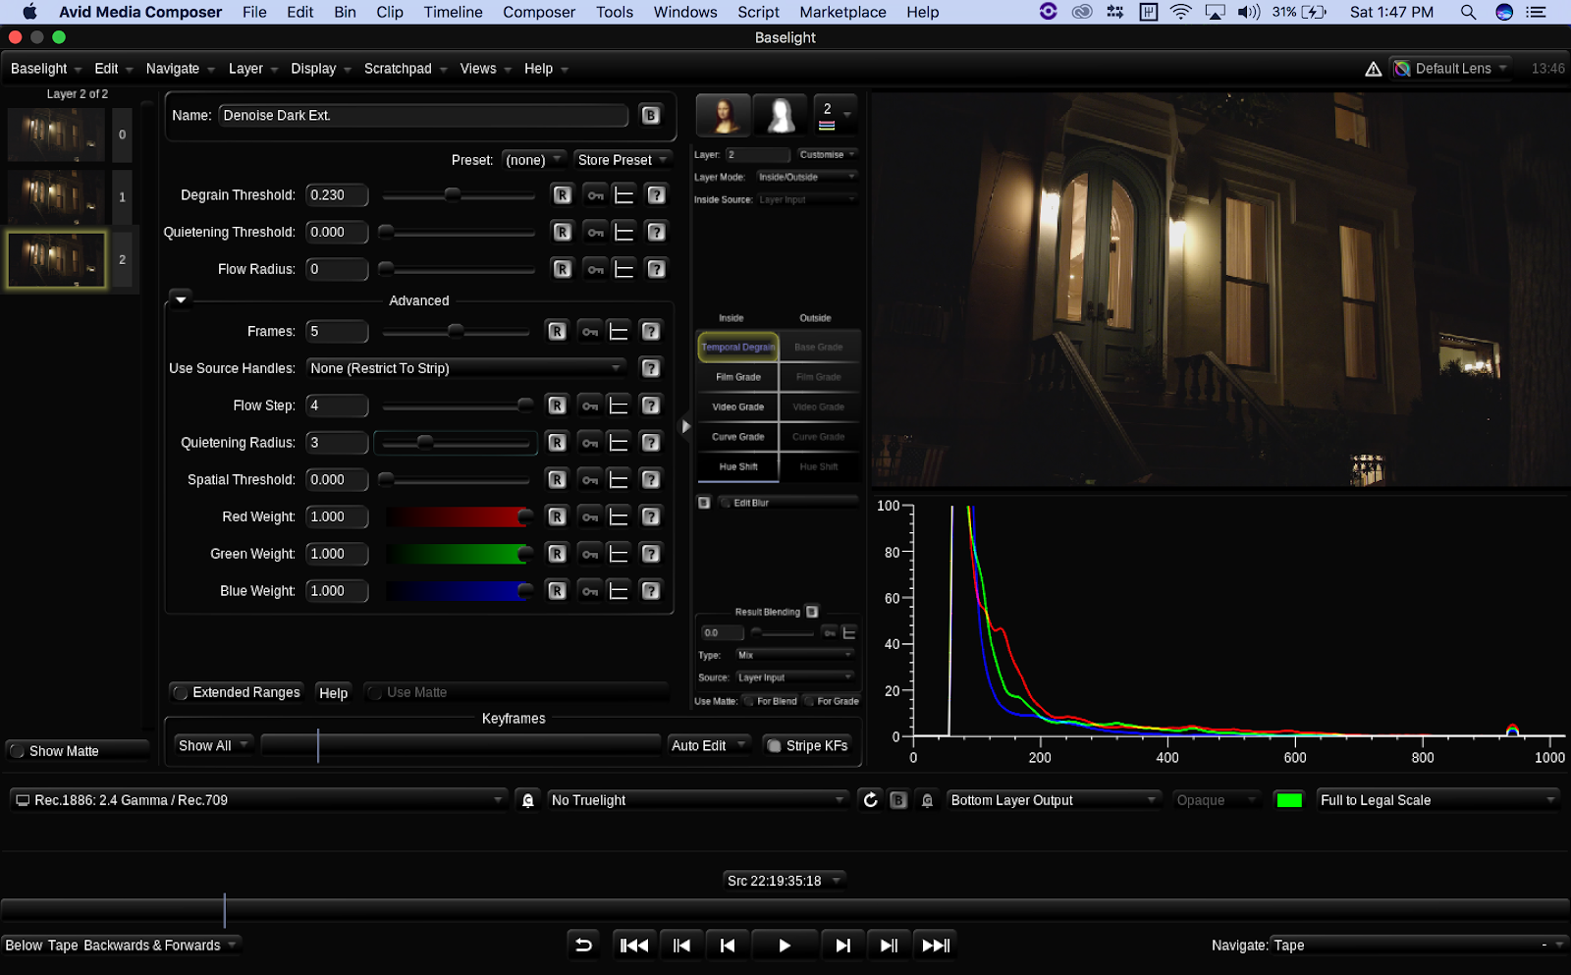
Task: Jump to the last frame with skip-to-end button
Action: pos(936,946)
